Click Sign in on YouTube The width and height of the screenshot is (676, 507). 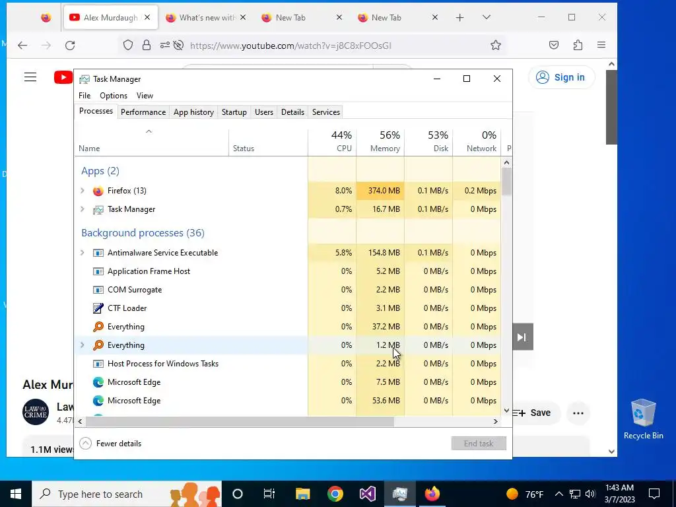pyautogui.click(x=561, y=77)
